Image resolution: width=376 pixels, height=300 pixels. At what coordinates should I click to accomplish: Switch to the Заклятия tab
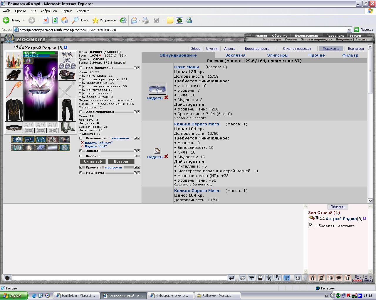235,55
